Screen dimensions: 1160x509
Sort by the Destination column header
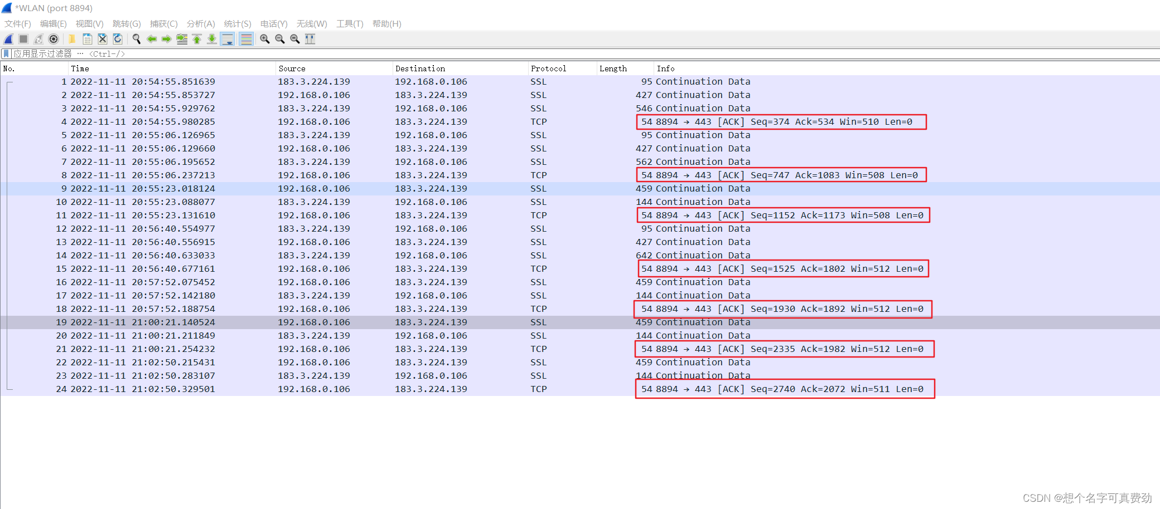(461, 68)
